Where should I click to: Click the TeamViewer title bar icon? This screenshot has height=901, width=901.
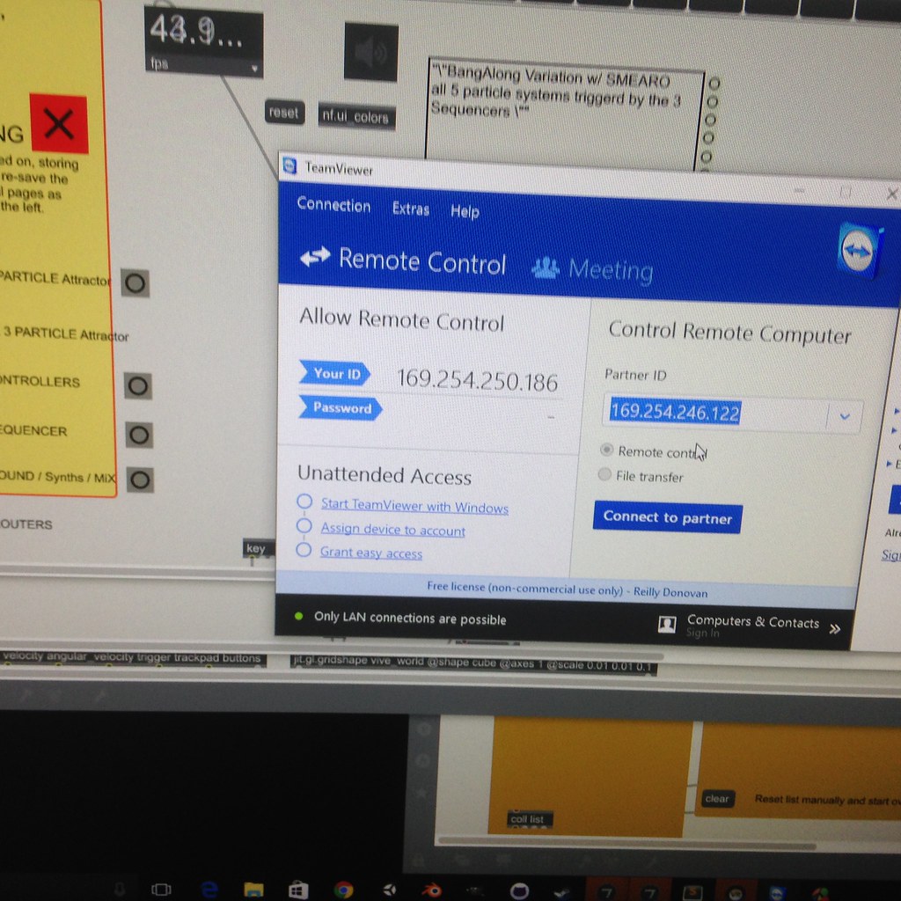pyautogui.click(x=289, y=166)
